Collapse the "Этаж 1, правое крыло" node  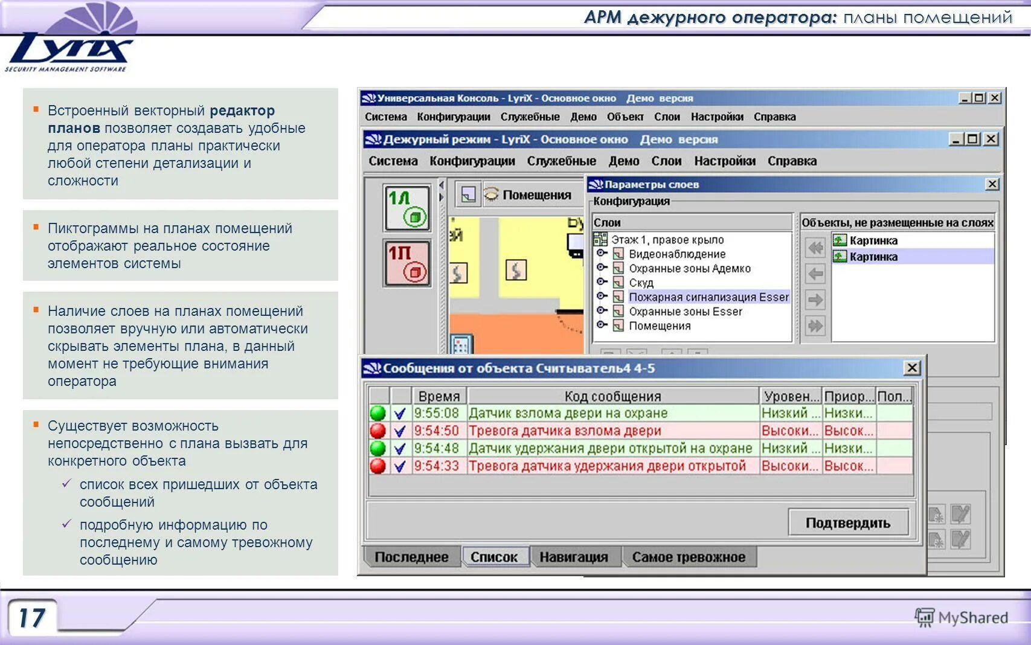[600, 239]
